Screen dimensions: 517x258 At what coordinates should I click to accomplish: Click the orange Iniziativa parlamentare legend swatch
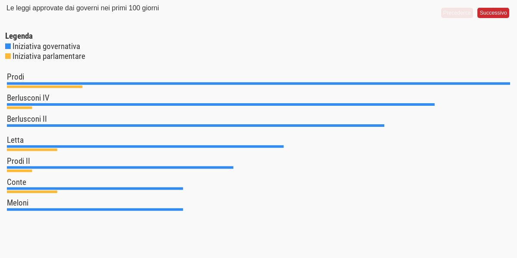[8, 56]
